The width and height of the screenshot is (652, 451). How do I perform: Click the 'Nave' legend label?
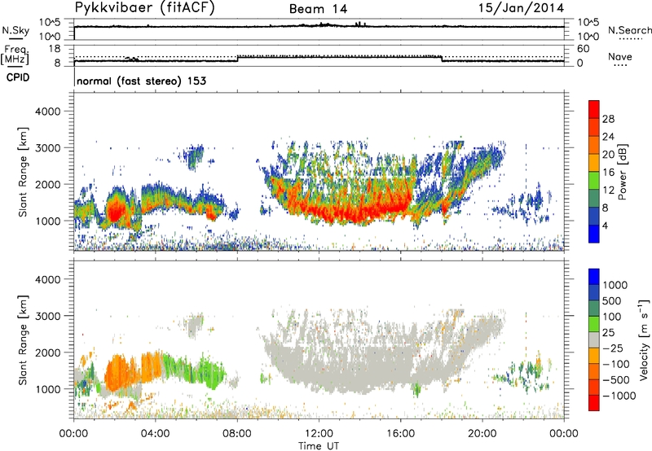tap(620, 56)
